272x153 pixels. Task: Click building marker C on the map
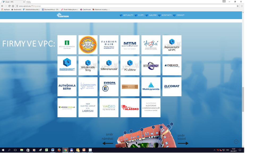click(142, 129)
